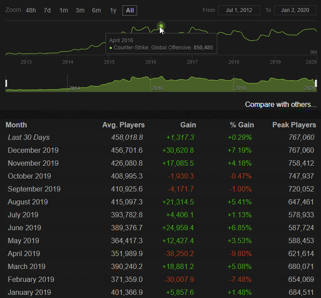Image resolution: width=321 pixels, height=298 pixels.
Task: Click average players value 456,701.6
Action: coord(127,150)
